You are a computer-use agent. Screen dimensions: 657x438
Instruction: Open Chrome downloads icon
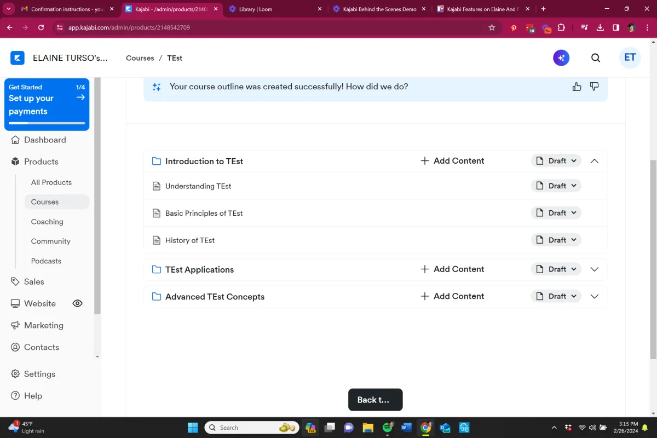point(600,27)
